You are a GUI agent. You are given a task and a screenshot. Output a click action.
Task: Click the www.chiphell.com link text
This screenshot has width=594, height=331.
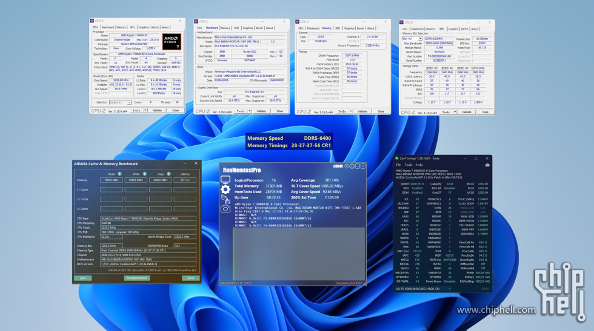pyautogui.click(x=496, y=310)
